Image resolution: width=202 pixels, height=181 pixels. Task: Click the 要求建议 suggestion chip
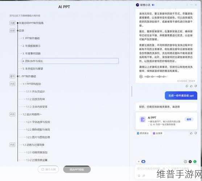coord(143,133)
